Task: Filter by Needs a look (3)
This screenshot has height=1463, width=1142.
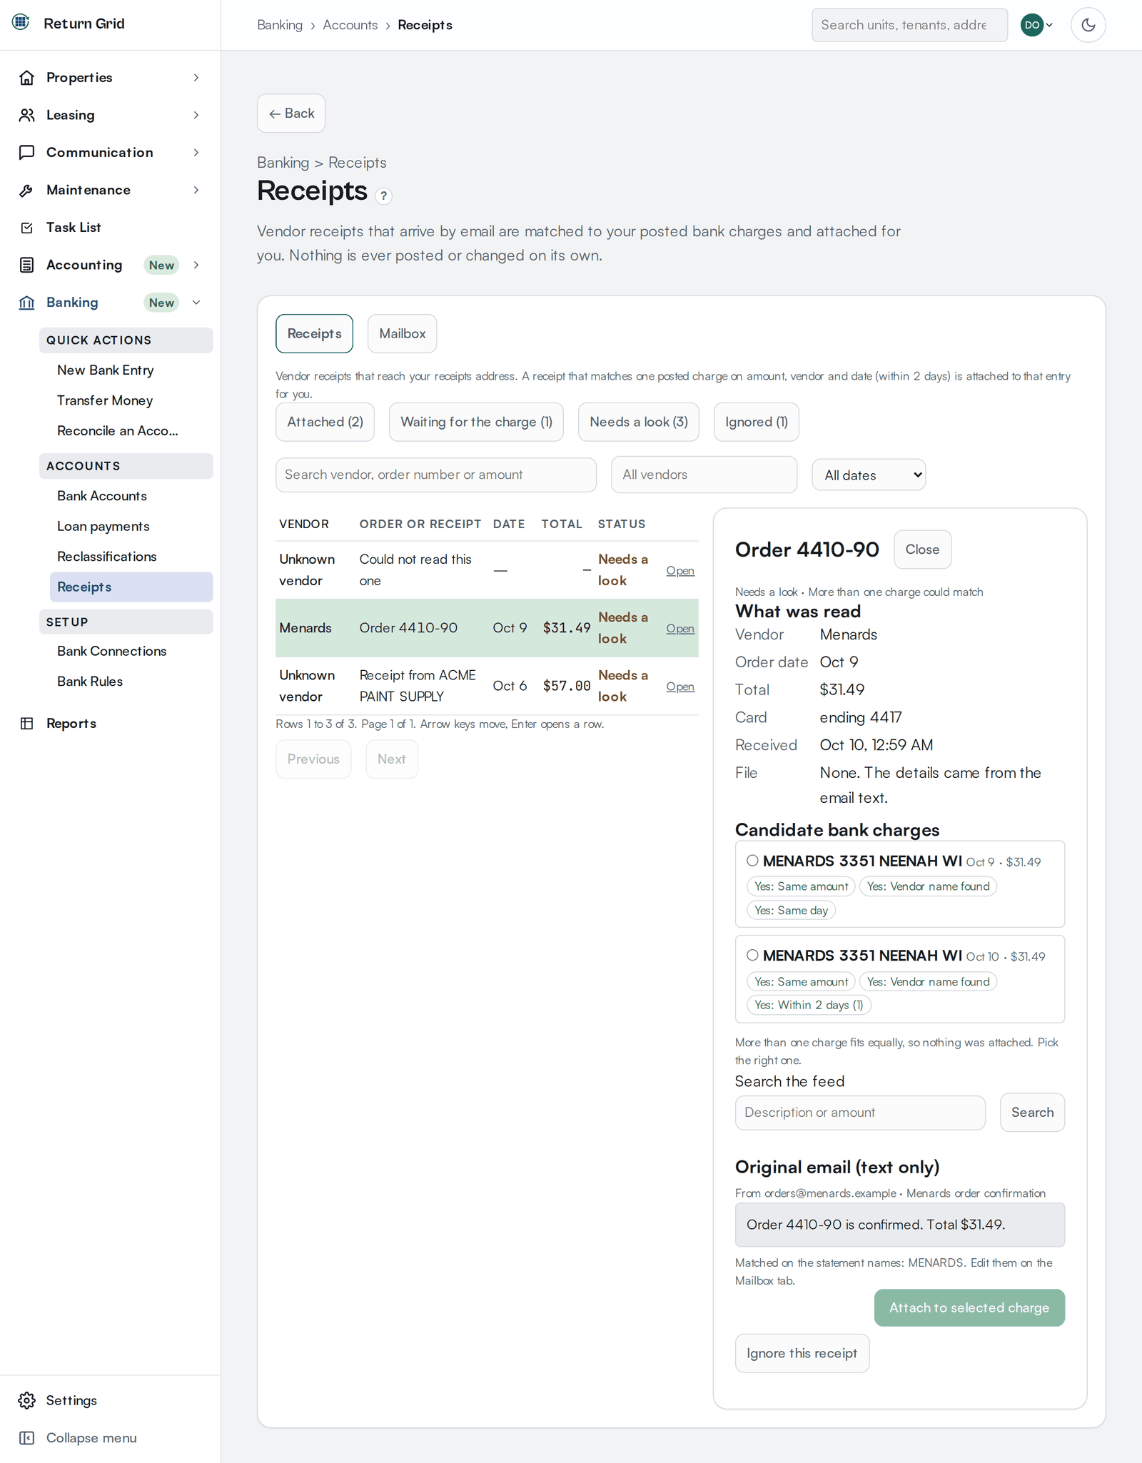Action: point(638,422)
